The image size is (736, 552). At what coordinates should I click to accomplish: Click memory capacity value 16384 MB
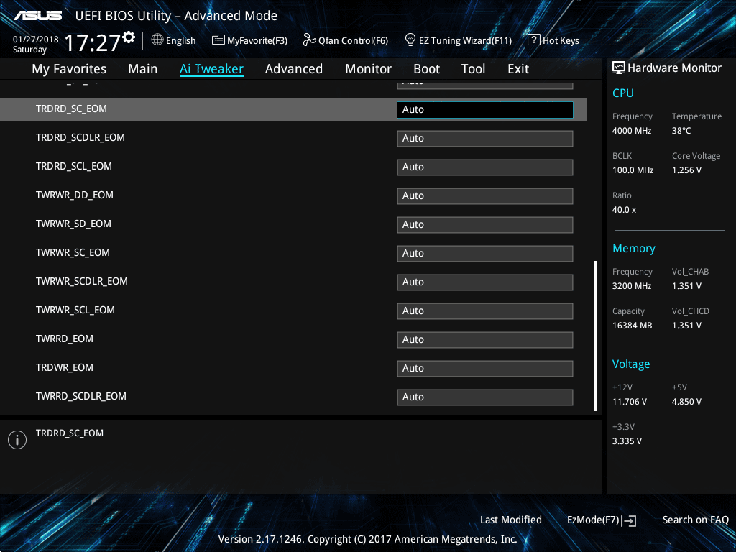coord(632,326)
